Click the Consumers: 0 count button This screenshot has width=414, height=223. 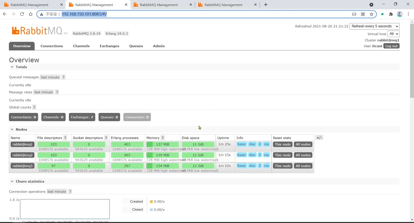(x=137, y=117)
